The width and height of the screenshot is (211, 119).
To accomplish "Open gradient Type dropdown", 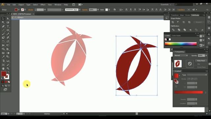I will tap(197, 75).
